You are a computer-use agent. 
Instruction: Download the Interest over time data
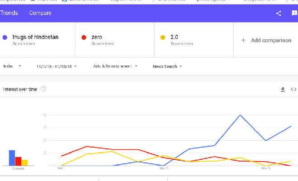pos(283,89)
